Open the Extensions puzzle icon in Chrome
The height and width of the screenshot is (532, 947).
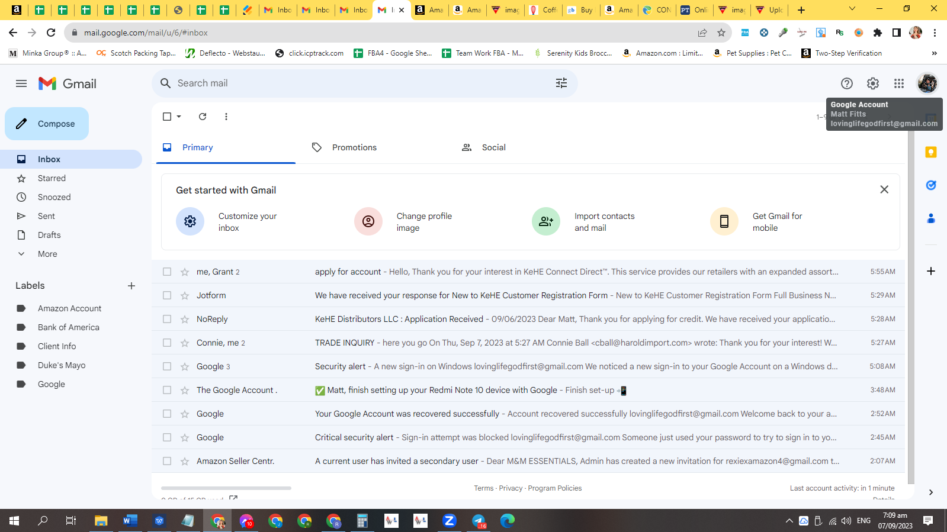pyautogui.click(x=878, y=33)
